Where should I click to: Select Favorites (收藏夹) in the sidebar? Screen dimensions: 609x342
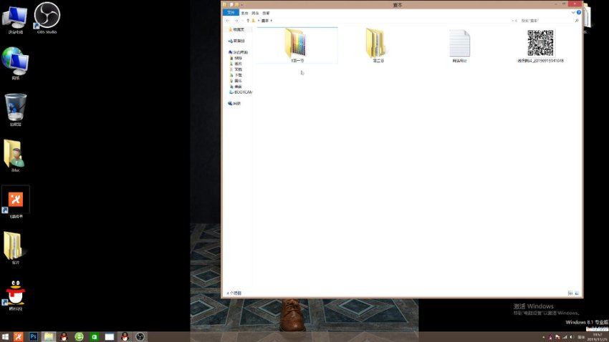pos(236,29)
